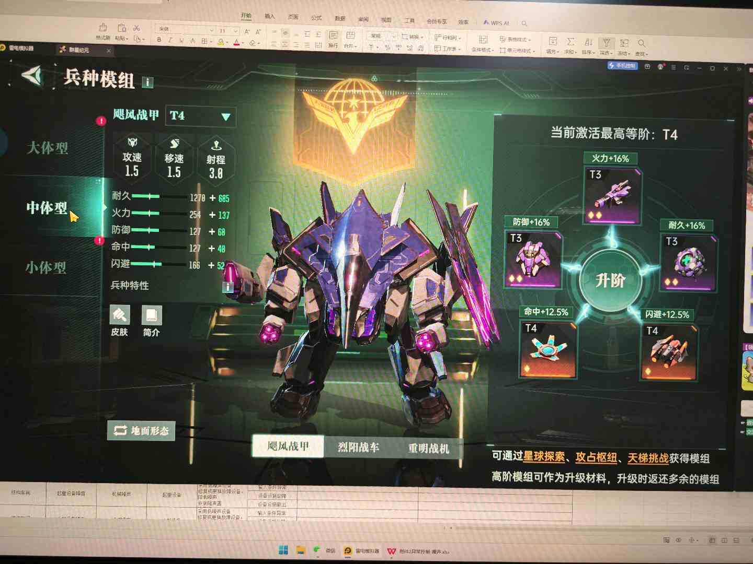753x564 pixels.
Task: Click the 射程 3.0 range stat
Action: (216, 160)
